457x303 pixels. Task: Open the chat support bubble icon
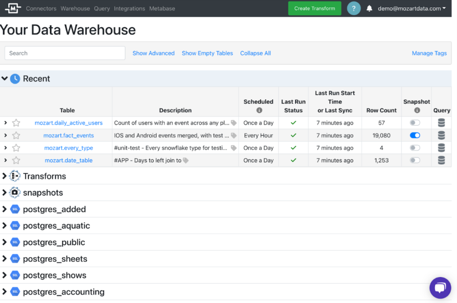(x=440, y=287)
